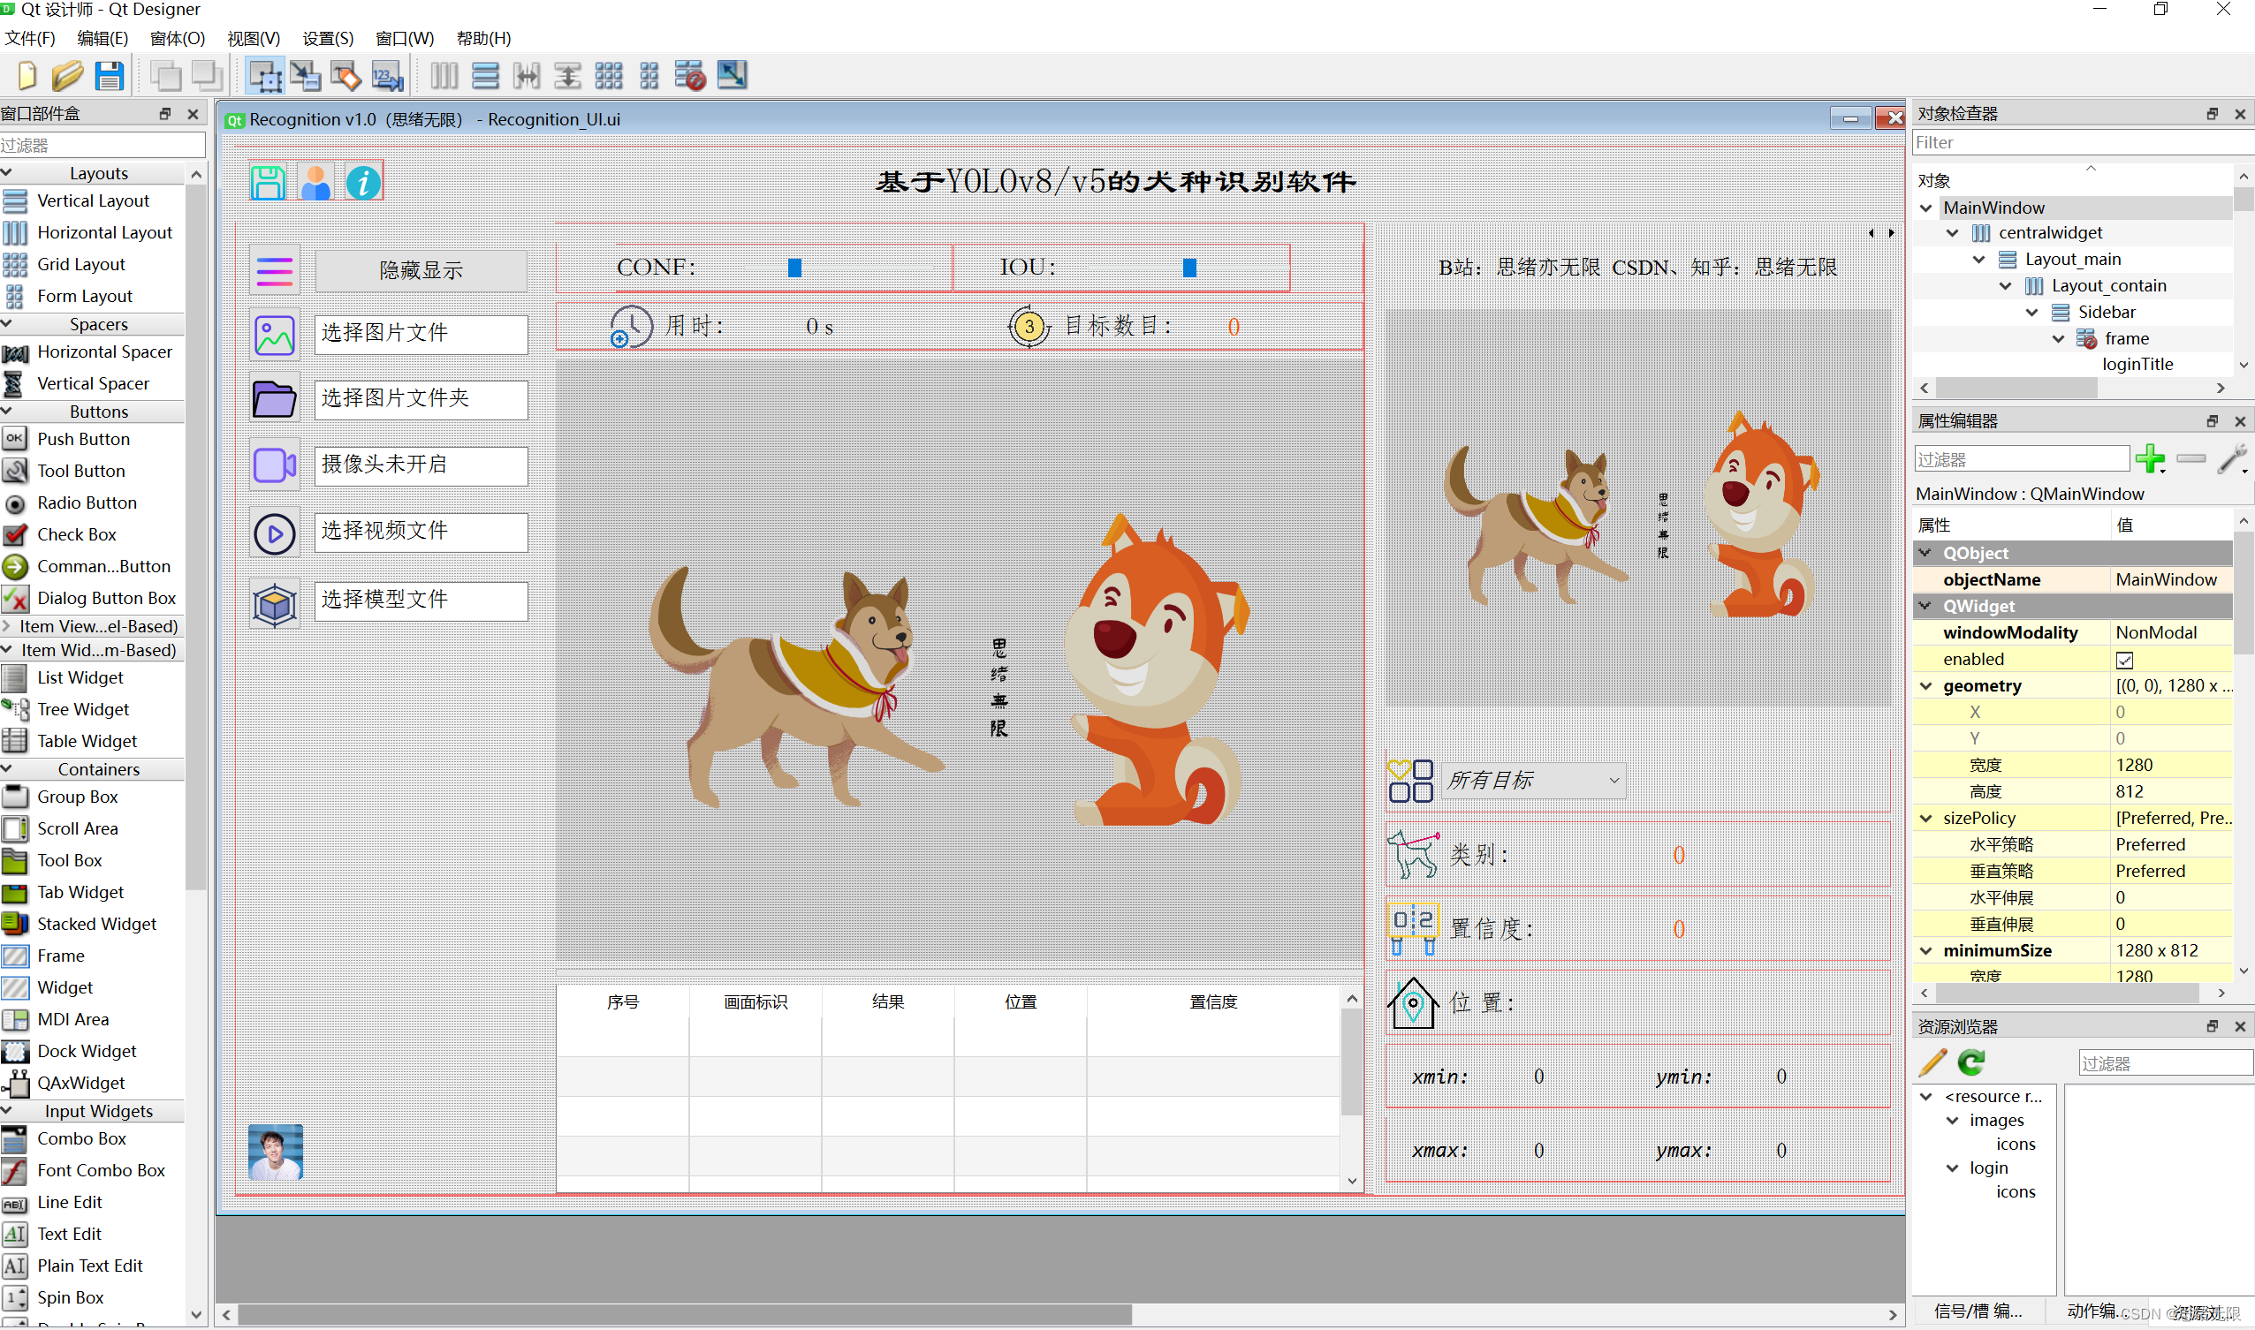Click the 选择模型文件 button

click(421, 600)
